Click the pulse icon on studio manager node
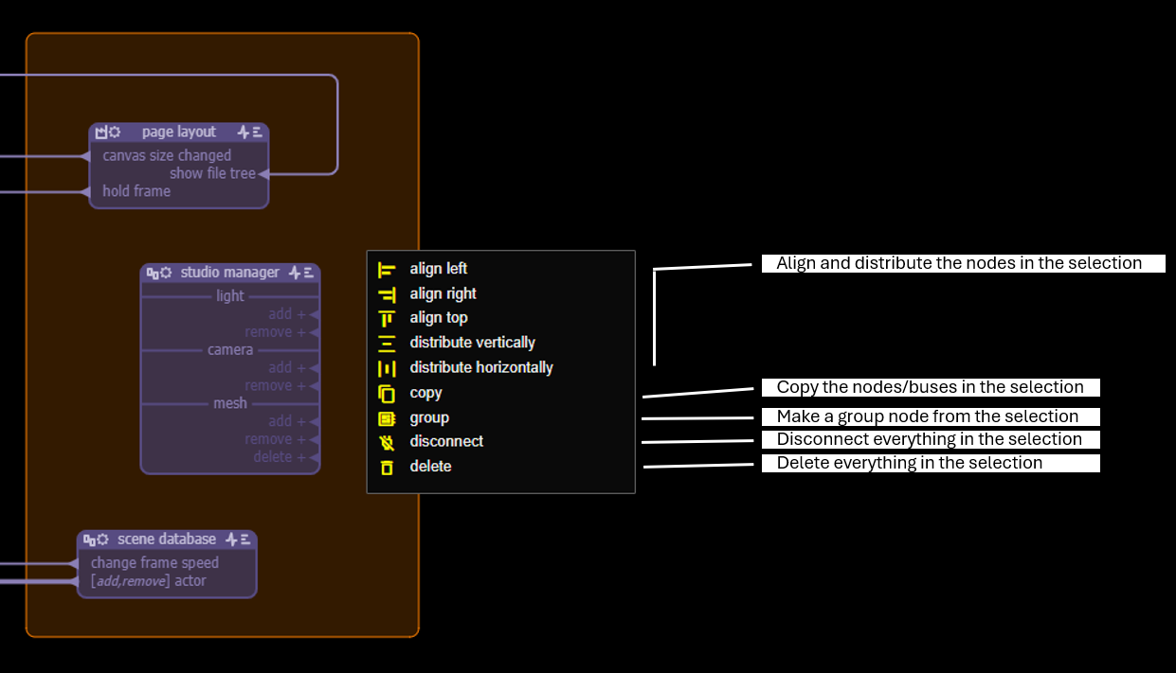 pyautogui.click(x=295, y=273)
